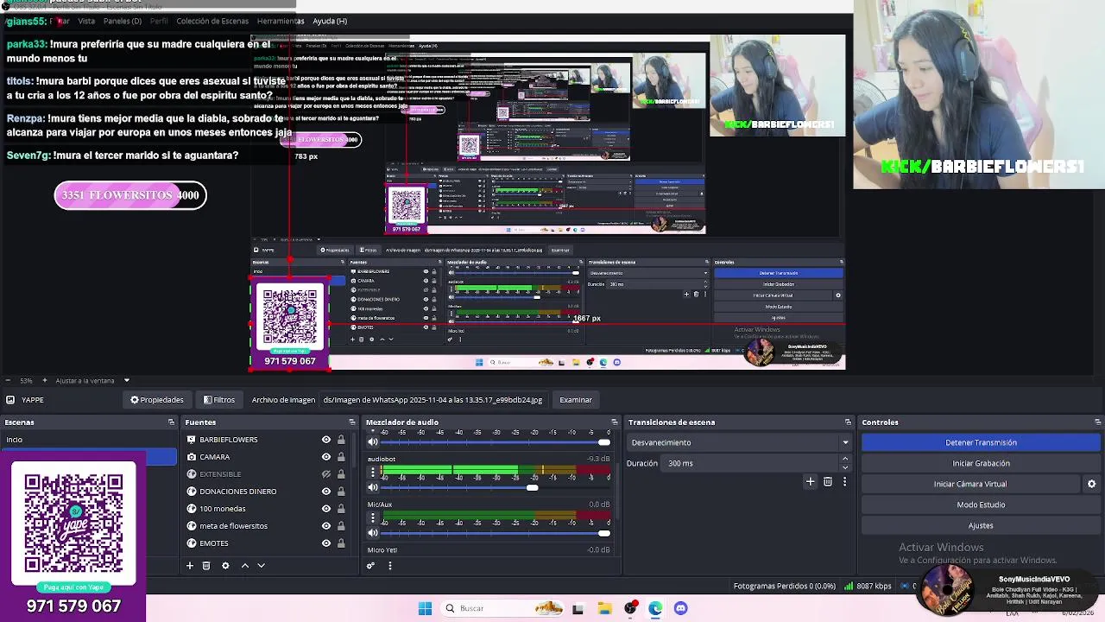Screen dimensions: 1105x622
Task: Click Examinar to browse for an image file
Action: click(x=576, y=400)
